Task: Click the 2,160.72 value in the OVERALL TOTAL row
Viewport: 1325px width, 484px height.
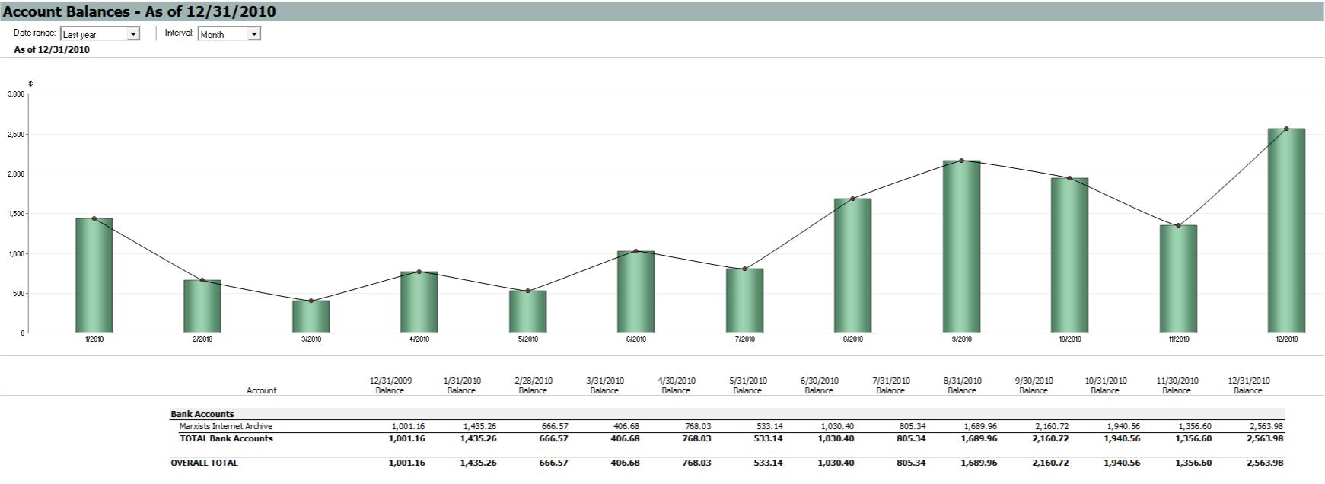Action: [x=1051, y=463]
